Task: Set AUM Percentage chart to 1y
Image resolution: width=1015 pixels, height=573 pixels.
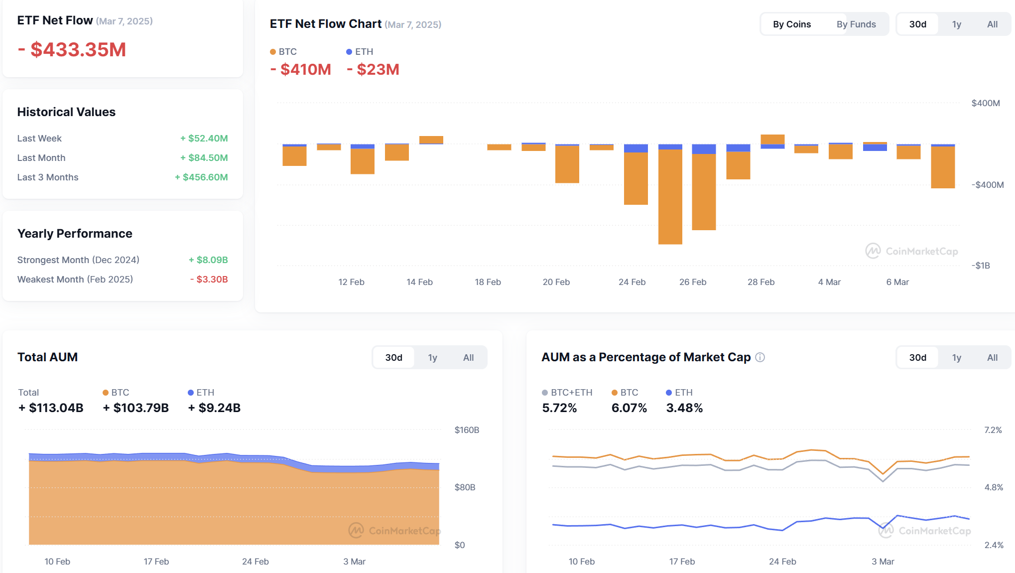Action: click(957, 358)
